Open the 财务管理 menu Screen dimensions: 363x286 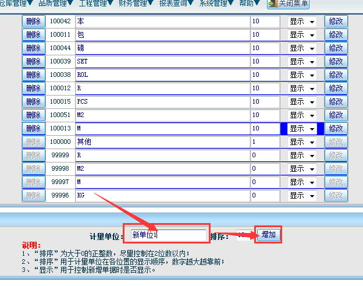click(x=136, y=3)
